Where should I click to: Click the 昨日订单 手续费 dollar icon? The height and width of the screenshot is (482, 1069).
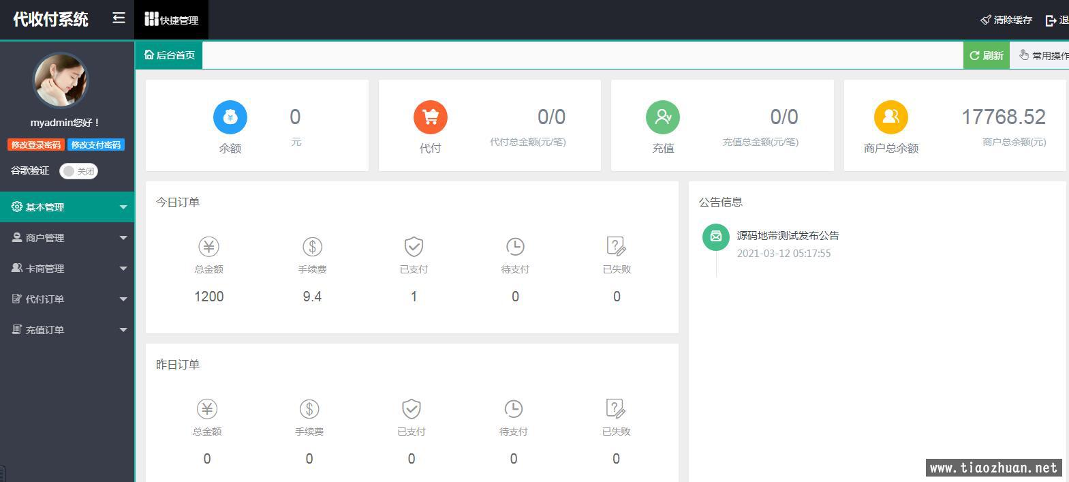point(309,408)
